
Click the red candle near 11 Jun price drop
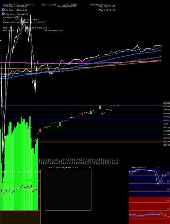40,130
